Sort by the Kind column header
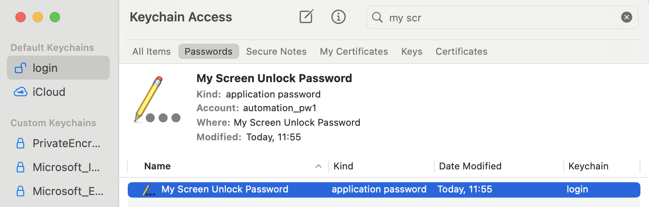This screenshot has height=207, width=649. (x=343, y=166)
